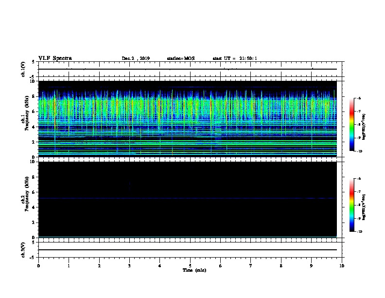
Task: Click the ch.1 'Frequency (kHz)' axis label
Action: 27,113
